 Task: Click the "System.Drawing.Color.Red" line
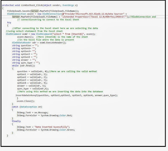[x=45, y=115]
